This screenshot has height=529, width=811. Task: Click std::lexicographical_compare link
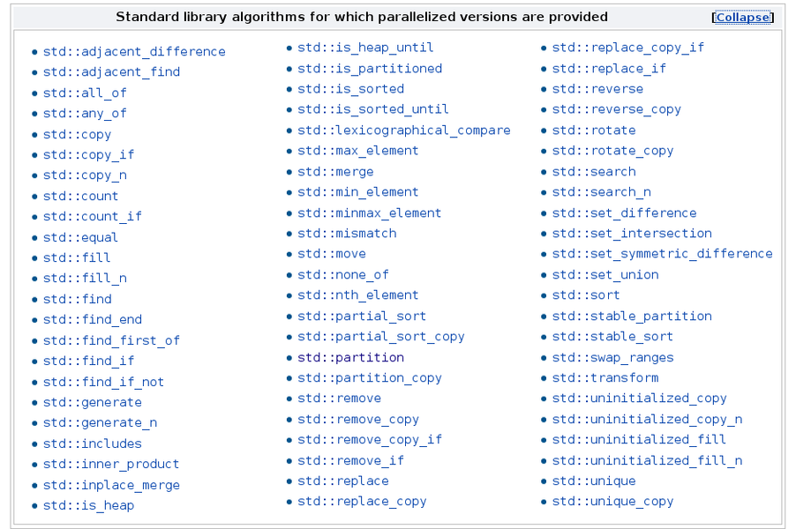pyautogui.click(x=403, y=130)
